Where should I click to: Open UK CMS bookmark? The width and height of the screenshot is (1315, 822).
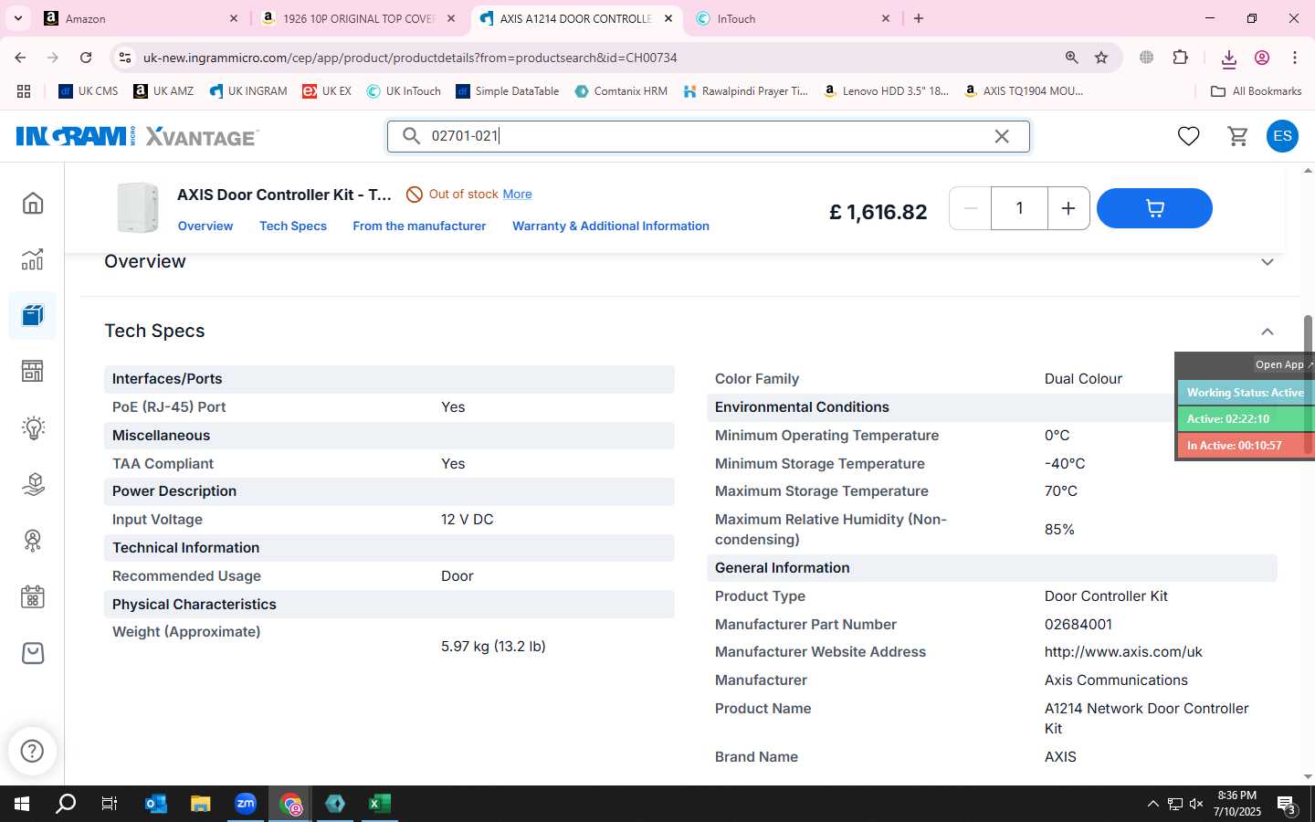coord(89,91)
